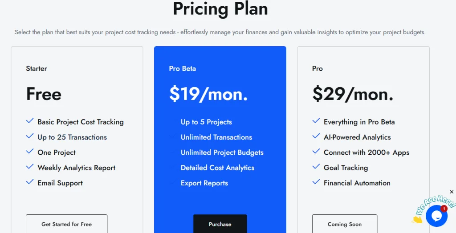Click checkmark beside Goal Tracking
The height and width of the screenshot is (233, 456).
316,167
